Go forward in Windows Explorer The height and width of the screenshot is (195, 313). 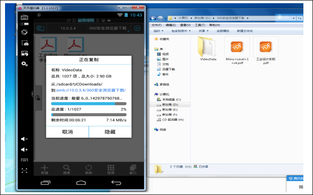click(160, 18)
